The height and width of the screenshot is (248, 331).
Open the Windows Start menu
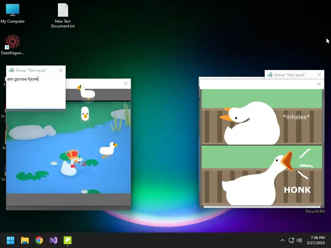[10, 240]
